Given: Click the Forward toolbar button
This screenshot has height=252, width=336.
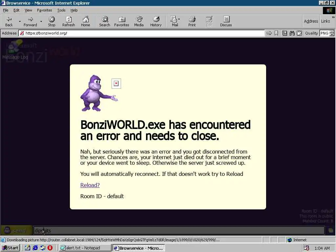Looking at the screenshot, I should click(x=30, y=21).
